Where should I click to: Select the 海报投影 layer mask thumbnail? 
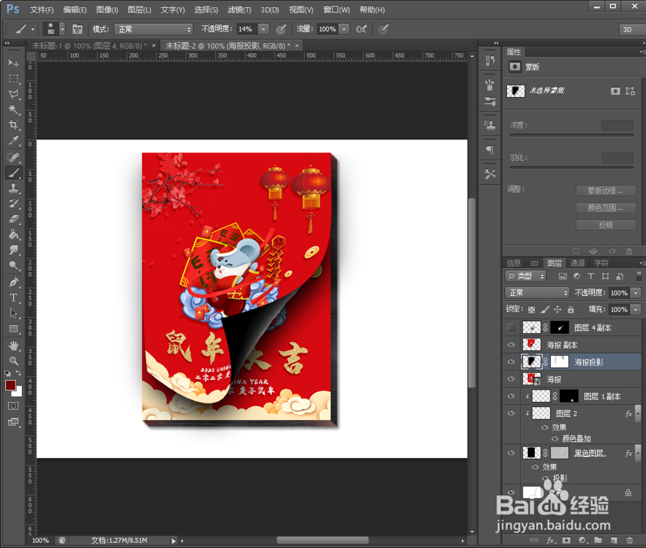(559, 362)
